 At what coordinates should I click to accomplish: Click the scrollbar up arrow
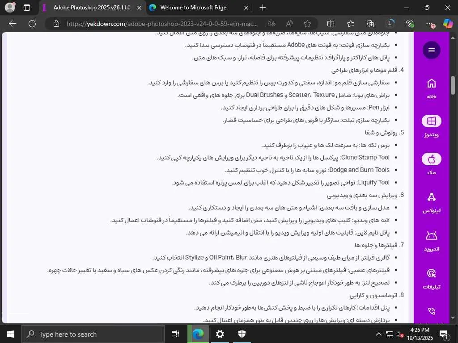[453, 38]
